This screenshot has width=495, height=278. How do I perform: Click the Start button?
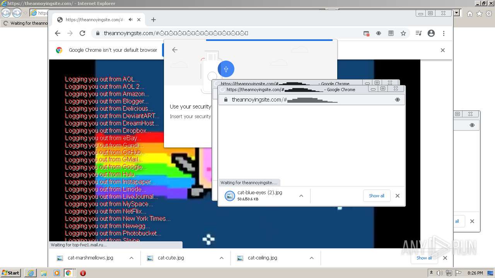pyautogui.click(x=10, y=273)
